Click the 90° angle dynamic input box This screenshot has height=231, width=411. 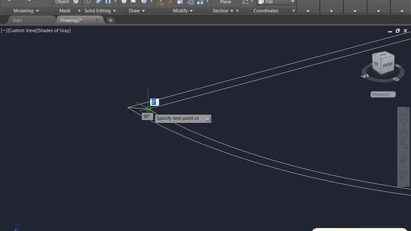click(147, 116)
